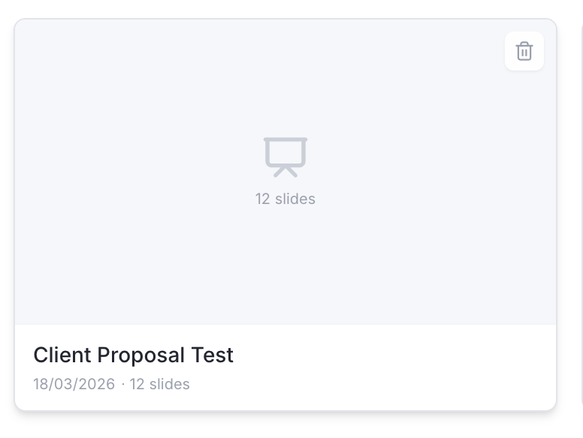The image size is (583, 438).
Task: Select the "12 slides" label under easel icon
Action: pyautogui.click(x=285, y=199)
